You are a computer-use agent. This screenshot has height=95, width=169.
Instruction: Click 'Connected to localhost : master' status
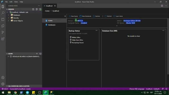[x=20, y=89]
